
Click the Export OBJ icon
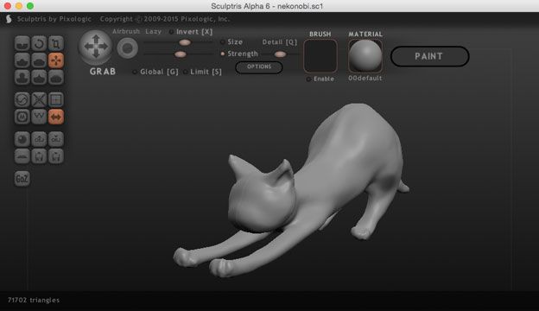pyautogui.click(x=55, y=140)
